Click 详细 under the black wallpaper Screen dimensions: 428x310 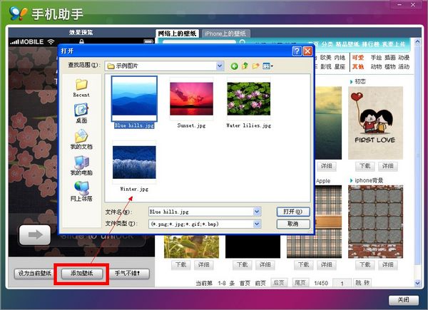click(x=265, y=264)
